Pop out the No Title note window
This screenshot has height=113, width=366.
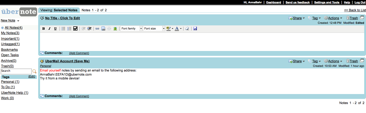click(x=362, y=18)
